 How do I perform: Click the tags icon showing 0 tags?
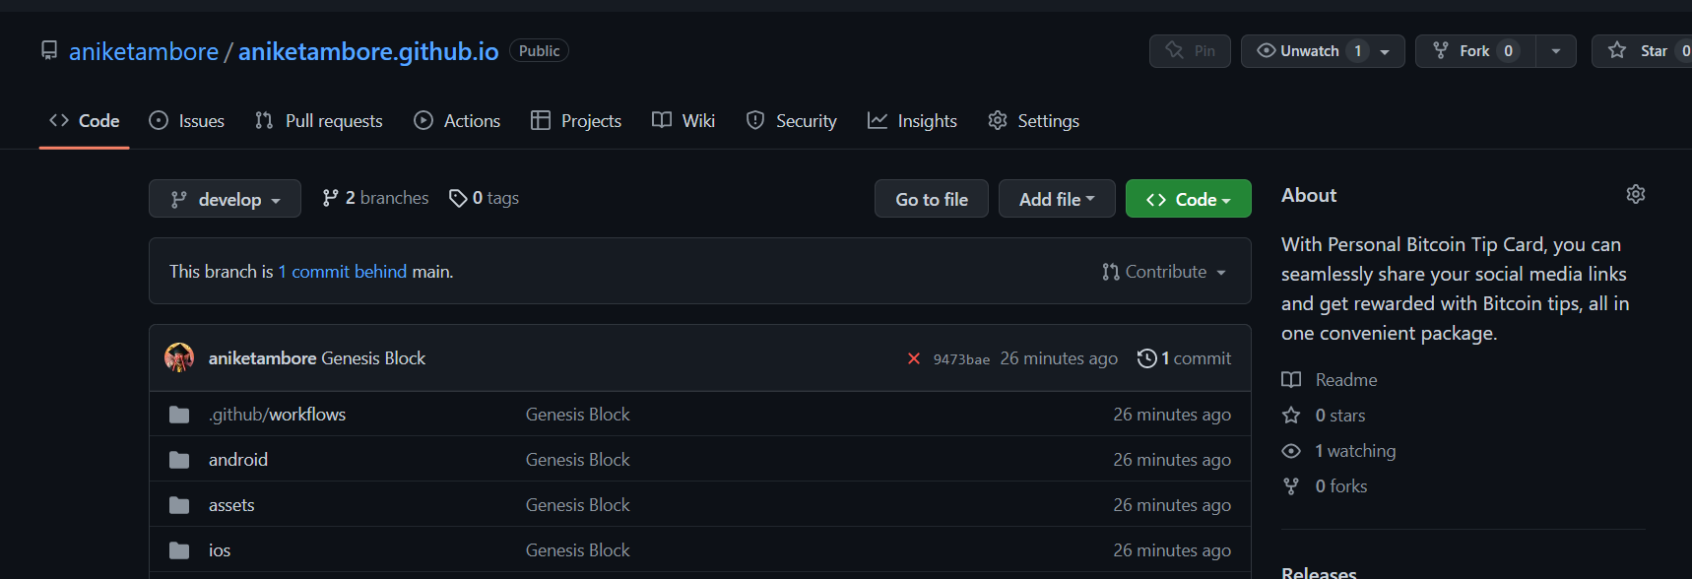[x=458, y=198]
